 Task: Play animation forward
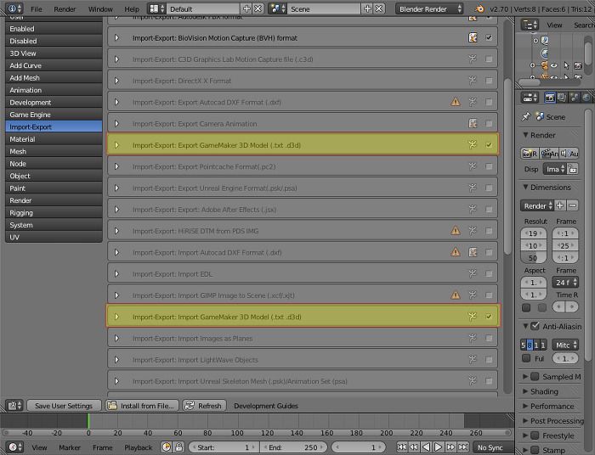438,447
